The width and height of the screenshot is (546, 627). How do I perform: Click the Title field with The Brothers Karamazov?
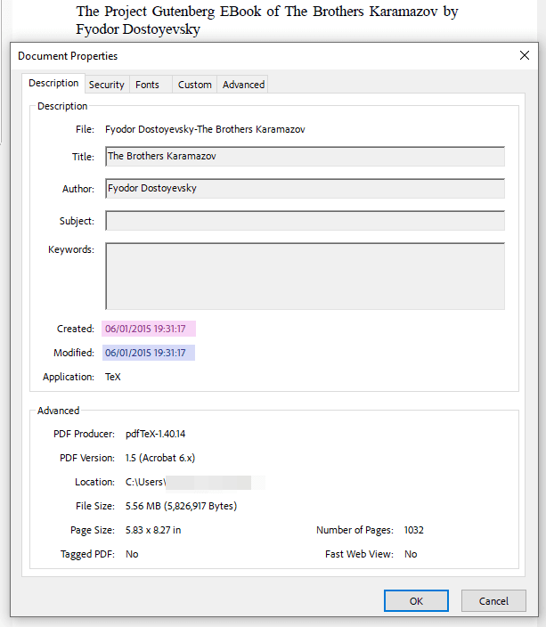tap(305, 157)
